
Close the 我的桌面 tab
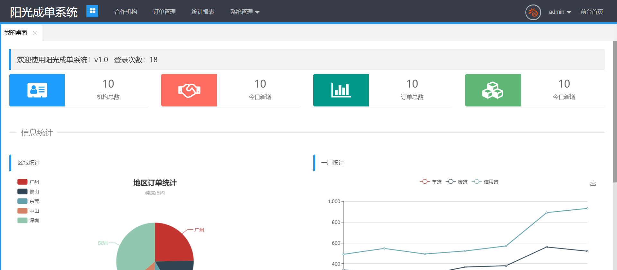click(x=35, y=33)
